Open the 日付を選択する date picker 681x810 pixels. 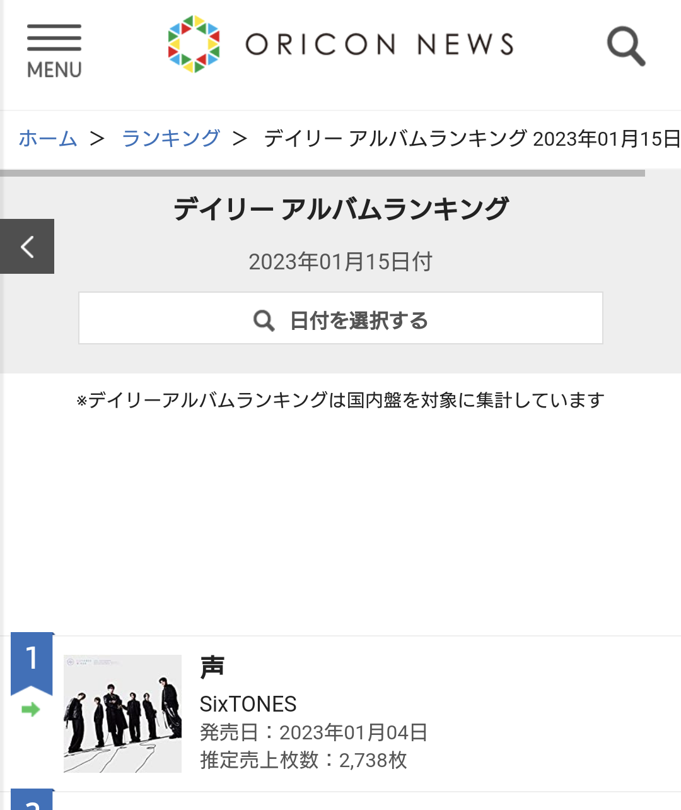[340, 318]
